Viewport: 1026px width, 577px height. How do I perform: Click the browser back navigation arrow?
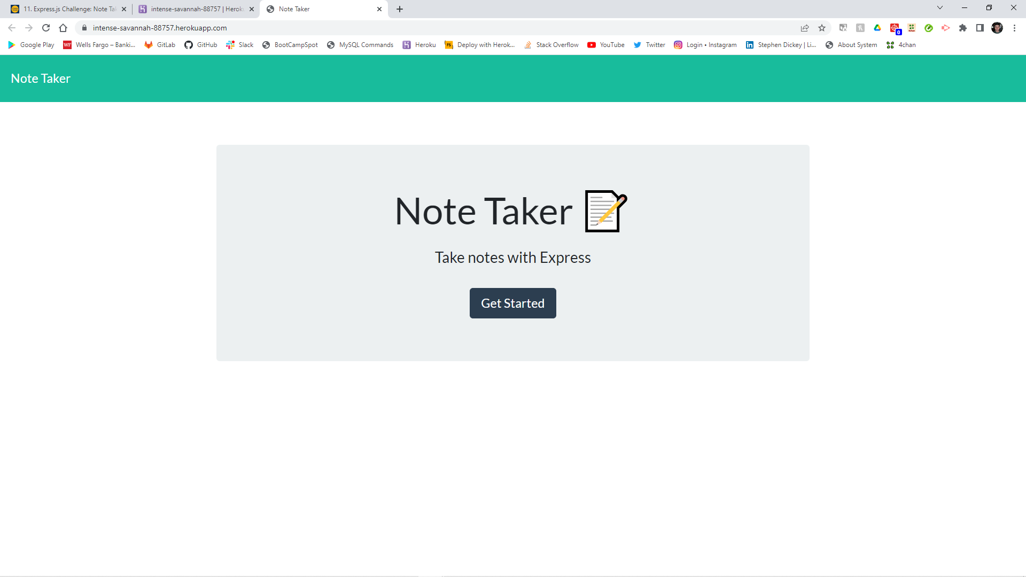coord(12,27)
